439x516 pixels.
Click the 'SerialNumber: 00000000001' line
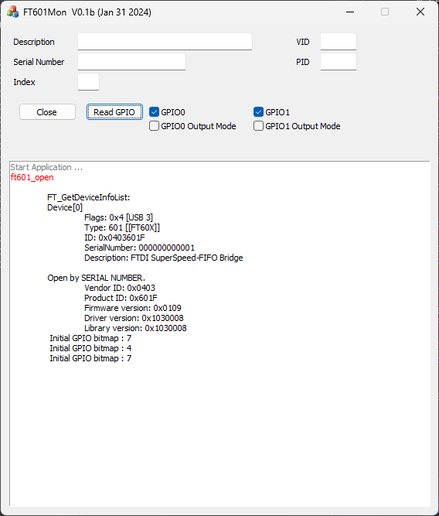139,248
